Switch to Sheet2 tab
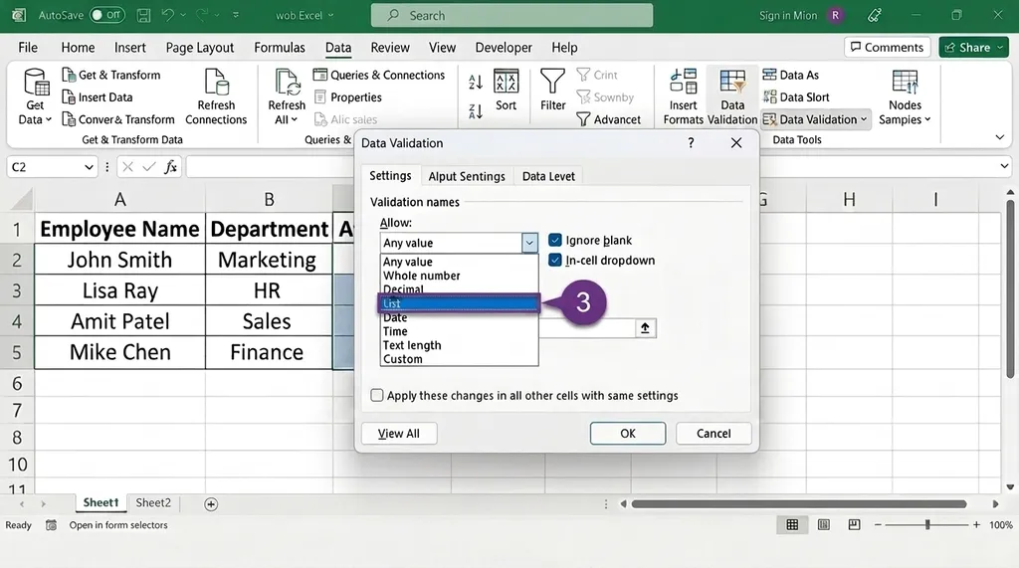Image resolution: width=1019 pixels, height=568 pixels. point(153,503)
